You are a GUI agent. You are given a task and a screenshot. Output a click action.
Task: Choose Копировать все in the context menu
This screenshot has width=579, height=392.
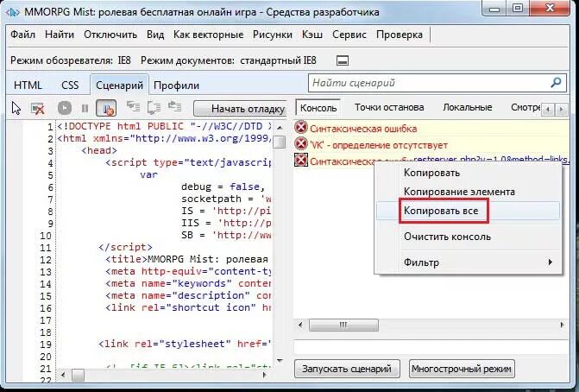[x=469, y=211]
